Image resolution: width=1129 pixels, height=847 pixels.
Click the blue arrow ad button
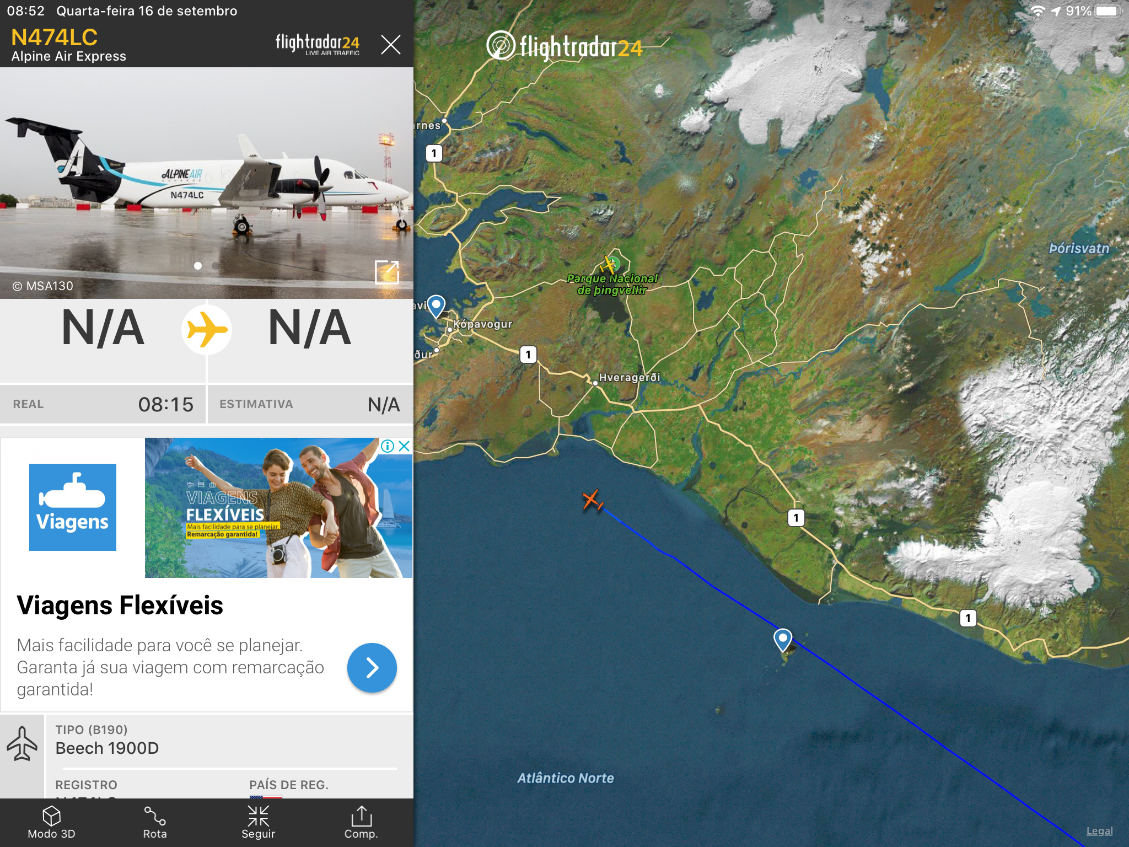click(x=372, y=667)
